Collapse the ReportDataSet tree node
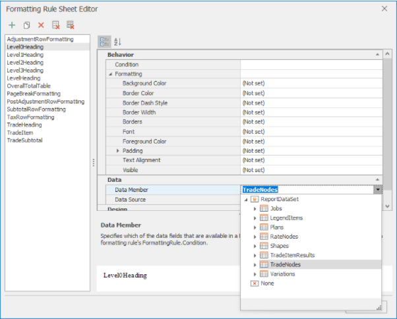 tap(246, 199)
